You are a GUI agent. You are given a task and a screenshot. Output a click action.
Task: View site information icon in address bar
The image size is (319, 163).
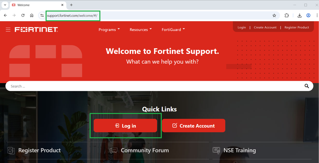42,16
